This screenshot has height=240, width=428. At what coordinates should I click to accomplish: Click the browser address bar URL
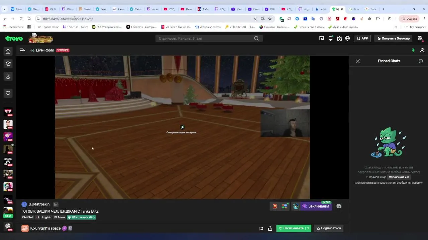pyautogui.click(x=68, y=19)
